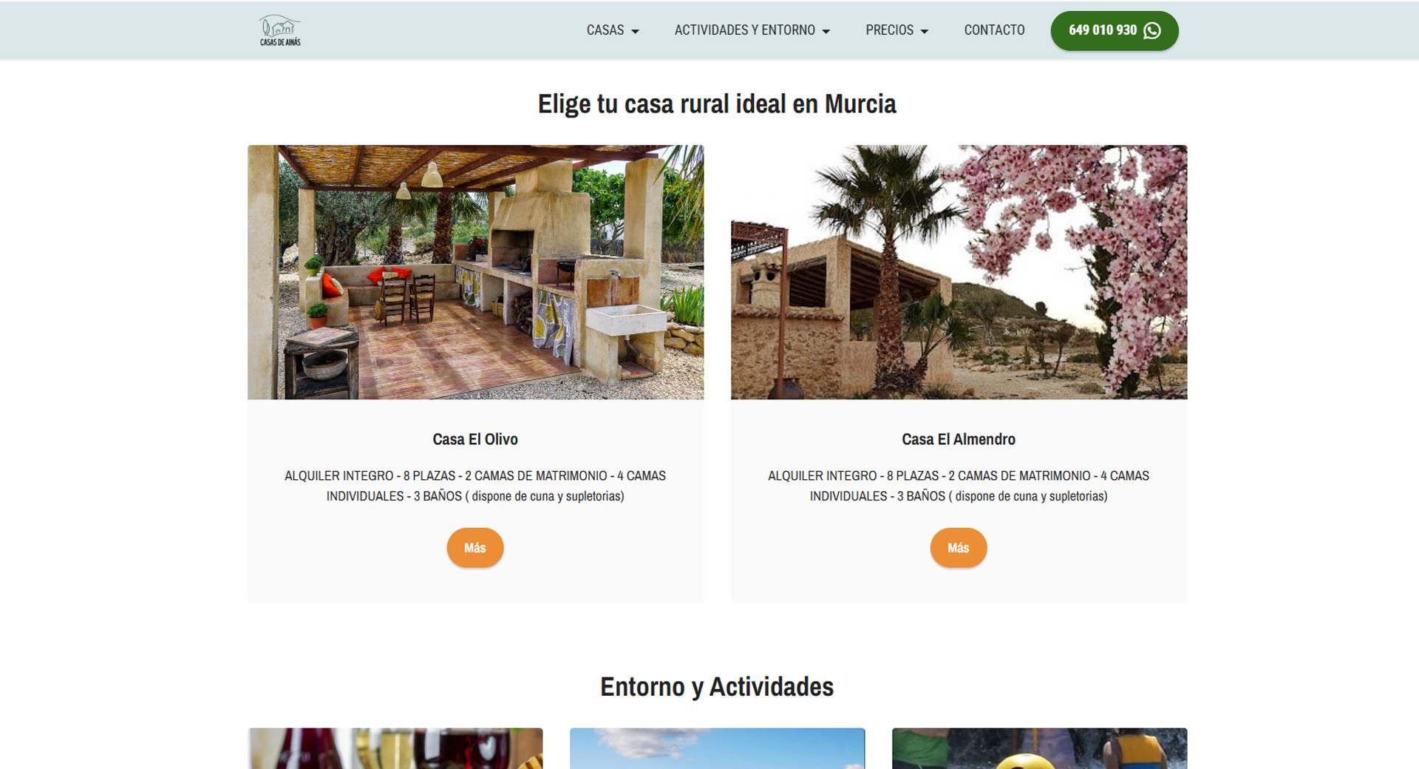This screenshot has height=769, width=1419.
Task: Click the Casa El Olivo description text
Action: click(475, 486)
